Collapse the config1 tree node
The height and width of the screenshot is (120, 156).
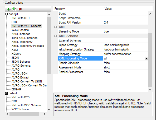pyautogui.click(x=6, y=14)
